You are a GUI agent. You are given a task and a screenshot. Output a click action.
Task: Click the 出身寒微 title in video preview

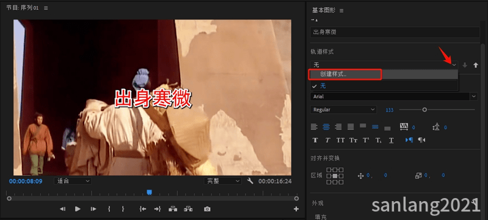[153, 99]
